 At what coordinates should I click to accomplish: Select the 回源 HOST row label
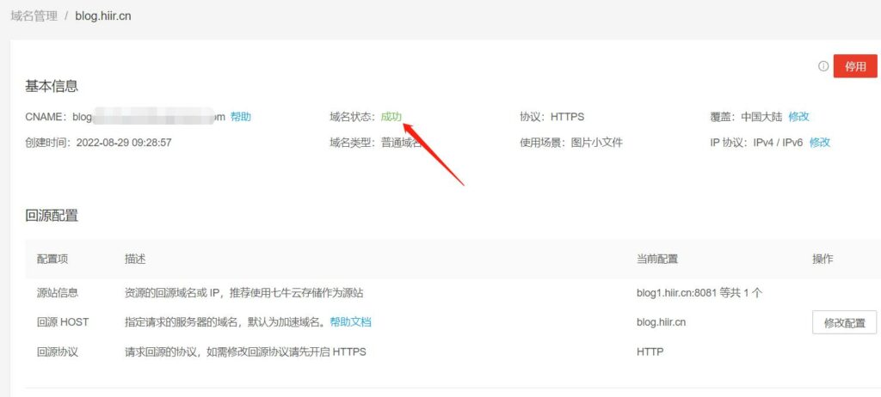click(x=63, y=322)
